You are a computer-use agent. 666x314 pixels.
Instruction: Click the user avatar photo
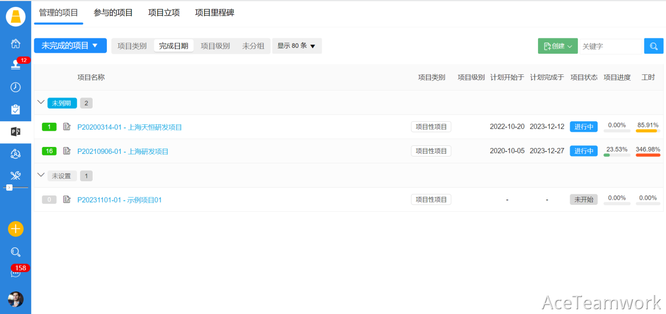(15, 299)
